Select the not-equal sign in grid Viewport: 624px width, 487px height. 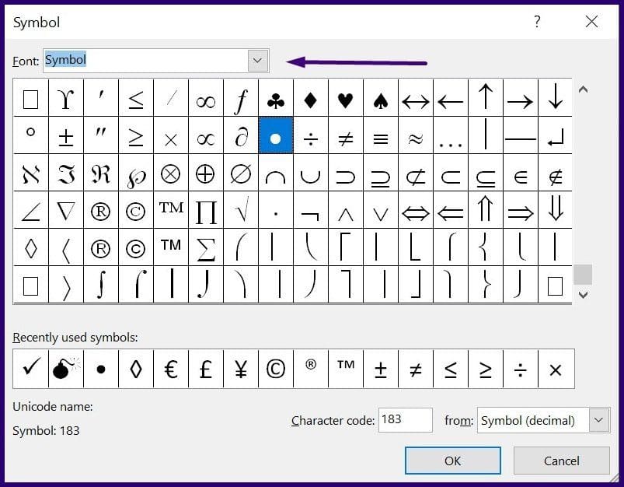coord(346,138)
